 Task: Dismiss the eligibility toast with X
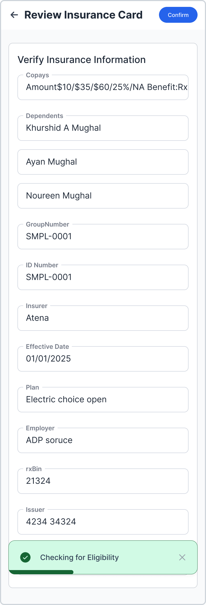(182, 557)
